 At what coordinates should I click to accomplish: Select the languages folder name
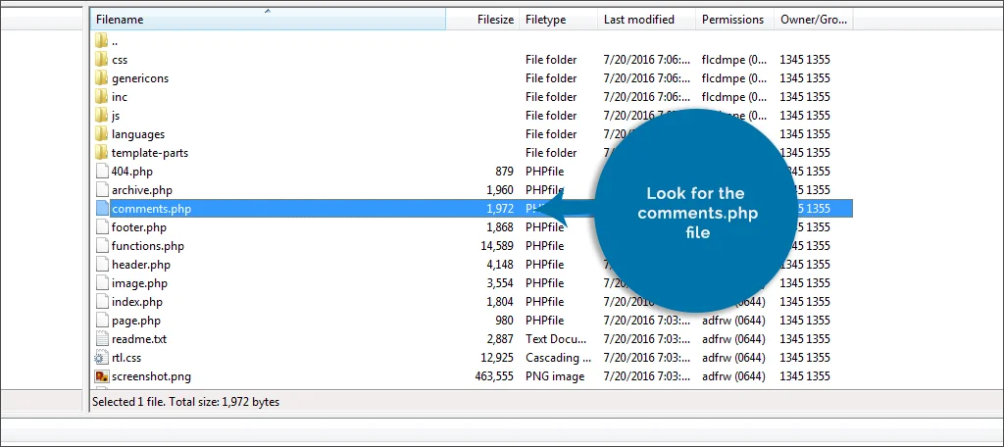click(x=137, y=134)
